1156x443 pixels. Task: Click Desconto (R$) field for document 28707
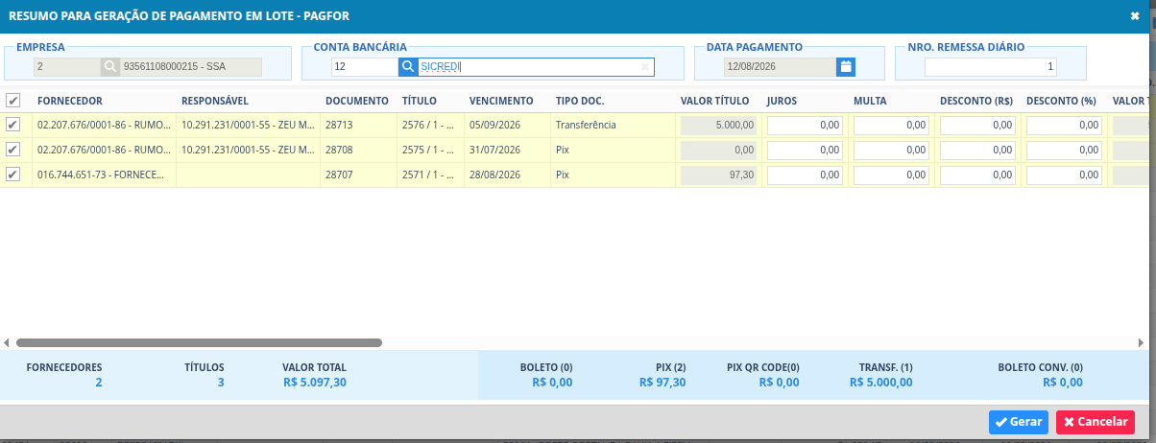[x=977, y=175]
